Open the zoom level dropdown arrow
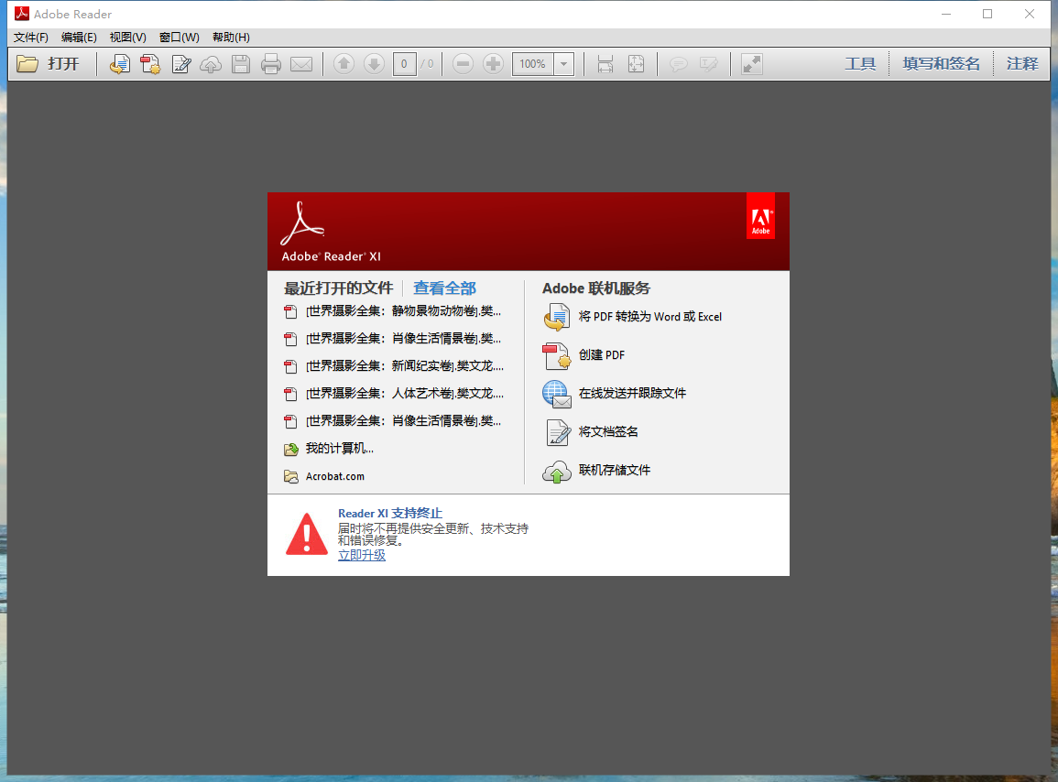Screen dimensions: 1058x782 (563, 64)
